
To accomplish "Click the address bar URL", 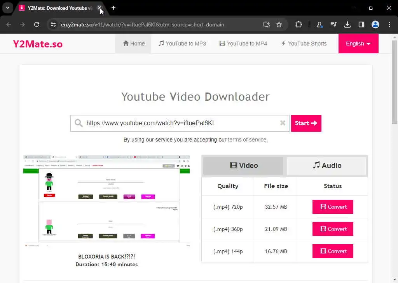I will click(x=142, y=24).
